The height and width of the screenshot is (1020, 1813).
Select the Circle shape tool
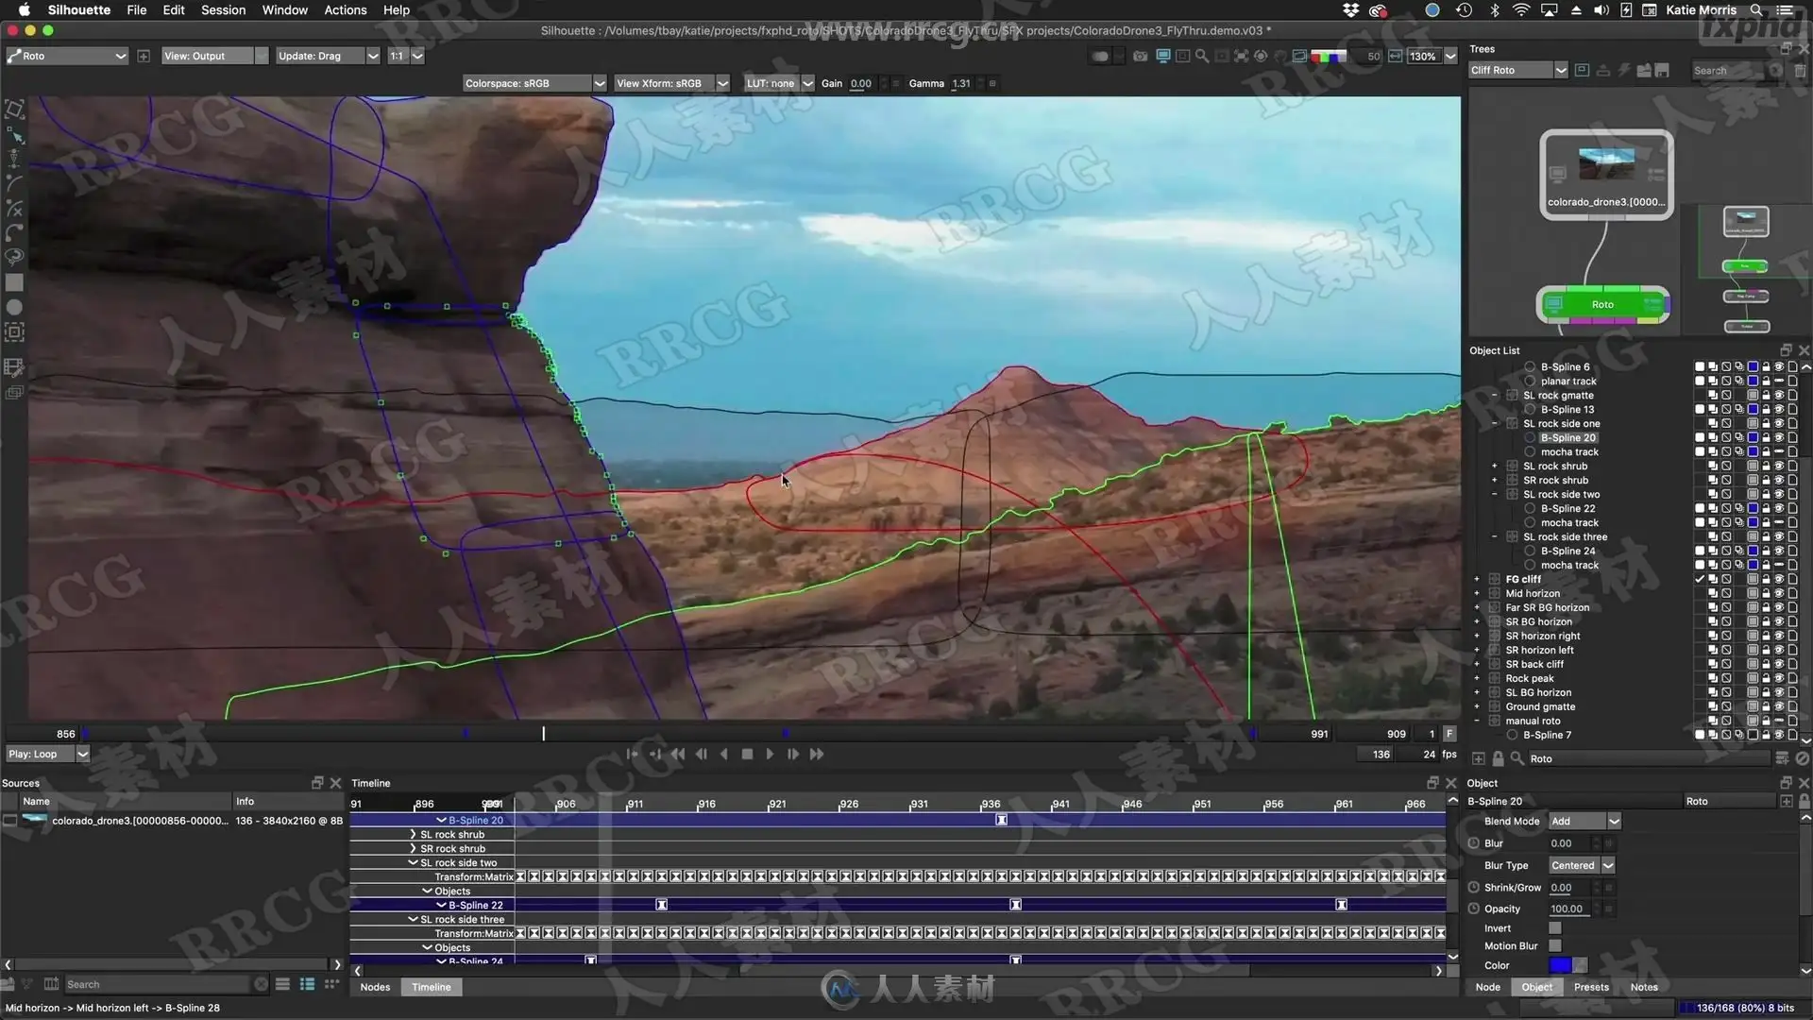point(14,307)
